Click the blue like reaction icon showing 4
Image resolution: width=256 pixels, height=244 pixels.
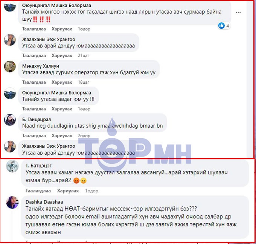point(221,26)
